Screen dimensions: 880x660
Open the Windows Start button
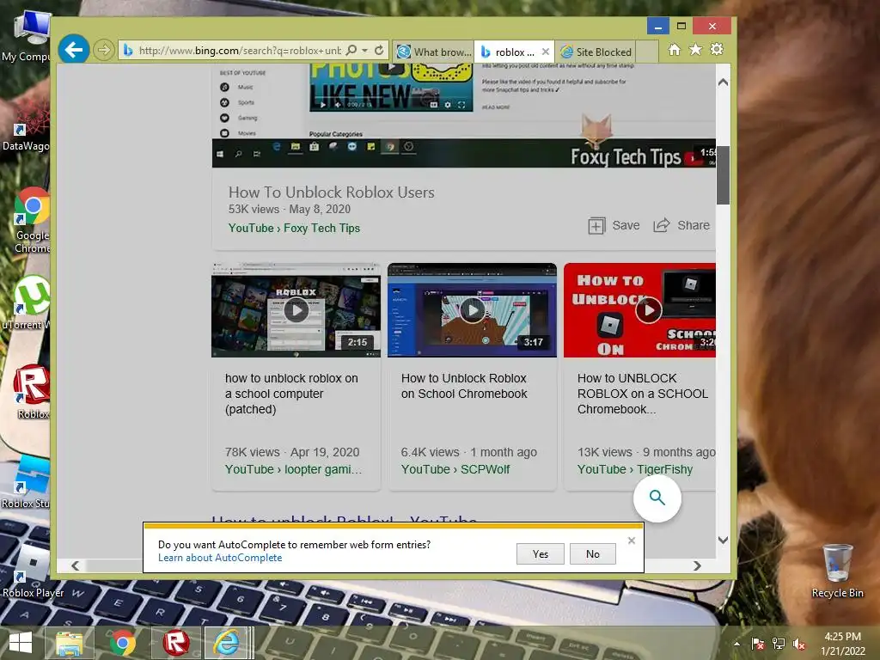point(21,643)
